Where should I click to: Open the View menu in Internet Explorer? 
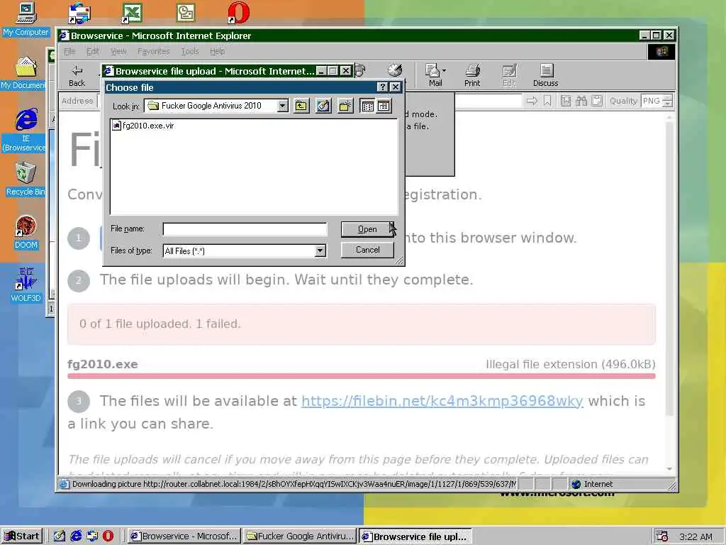pos(118,51)
